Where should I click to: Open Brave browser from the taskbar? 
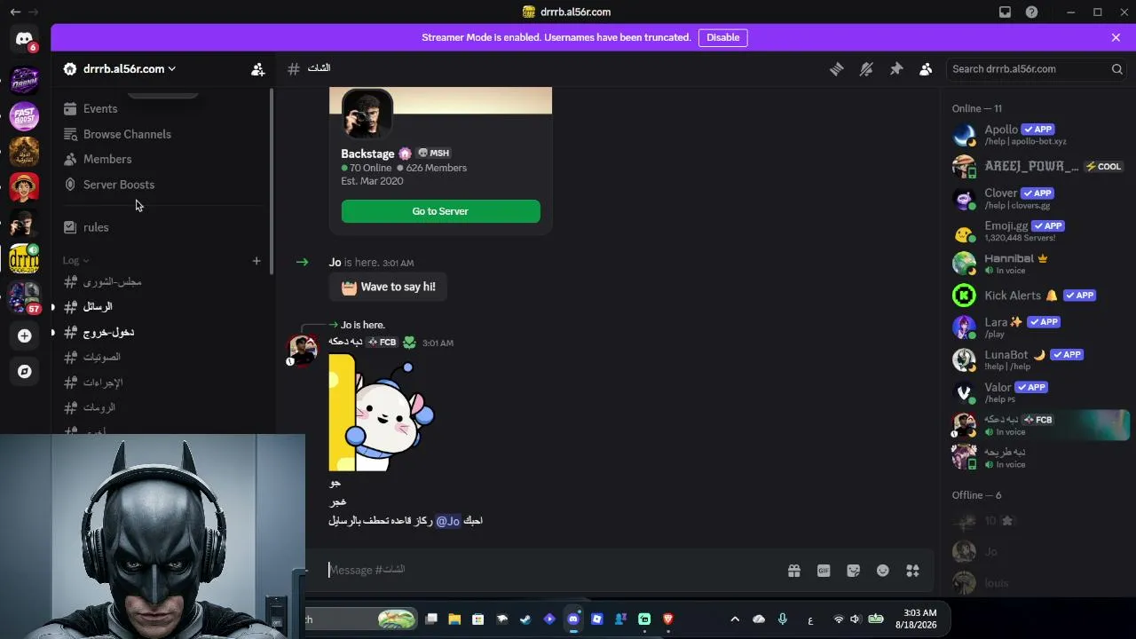coord(668,619)
